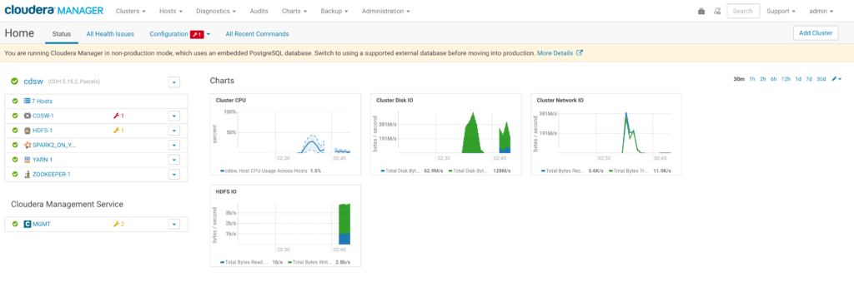Switch to All Health Issues tab
The height and width of the screenshot is (302, 854).
(110, 33)
